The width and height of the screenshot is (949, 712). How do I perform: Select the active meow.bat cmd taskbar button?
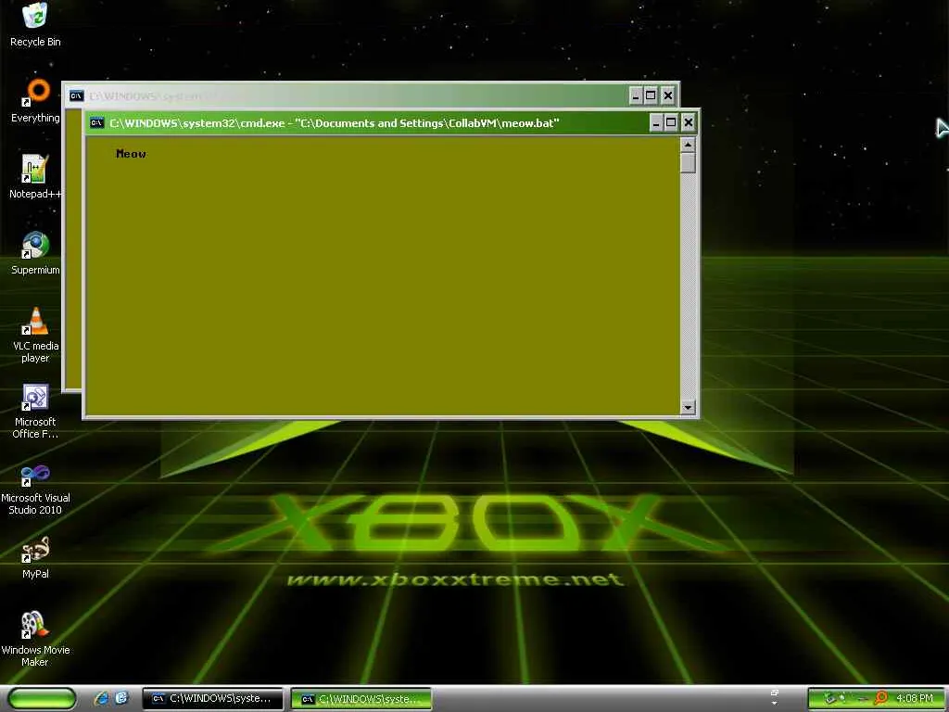pos(361,699)
